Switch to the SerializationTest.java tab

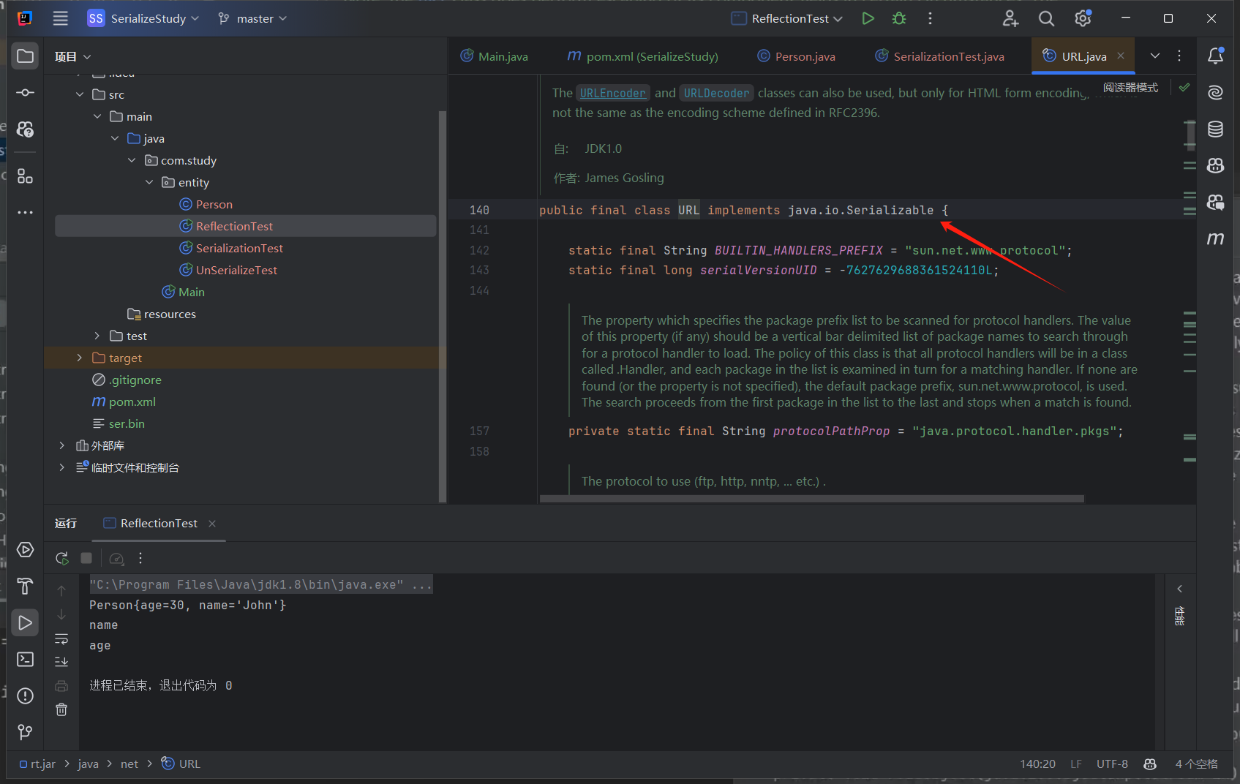point(940,56)
